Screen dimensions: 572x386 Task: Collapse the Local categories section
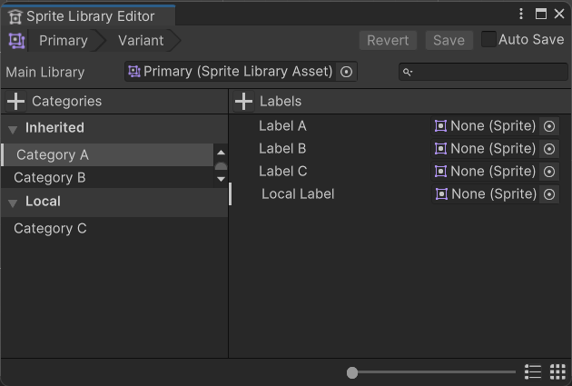click(13, 203)
